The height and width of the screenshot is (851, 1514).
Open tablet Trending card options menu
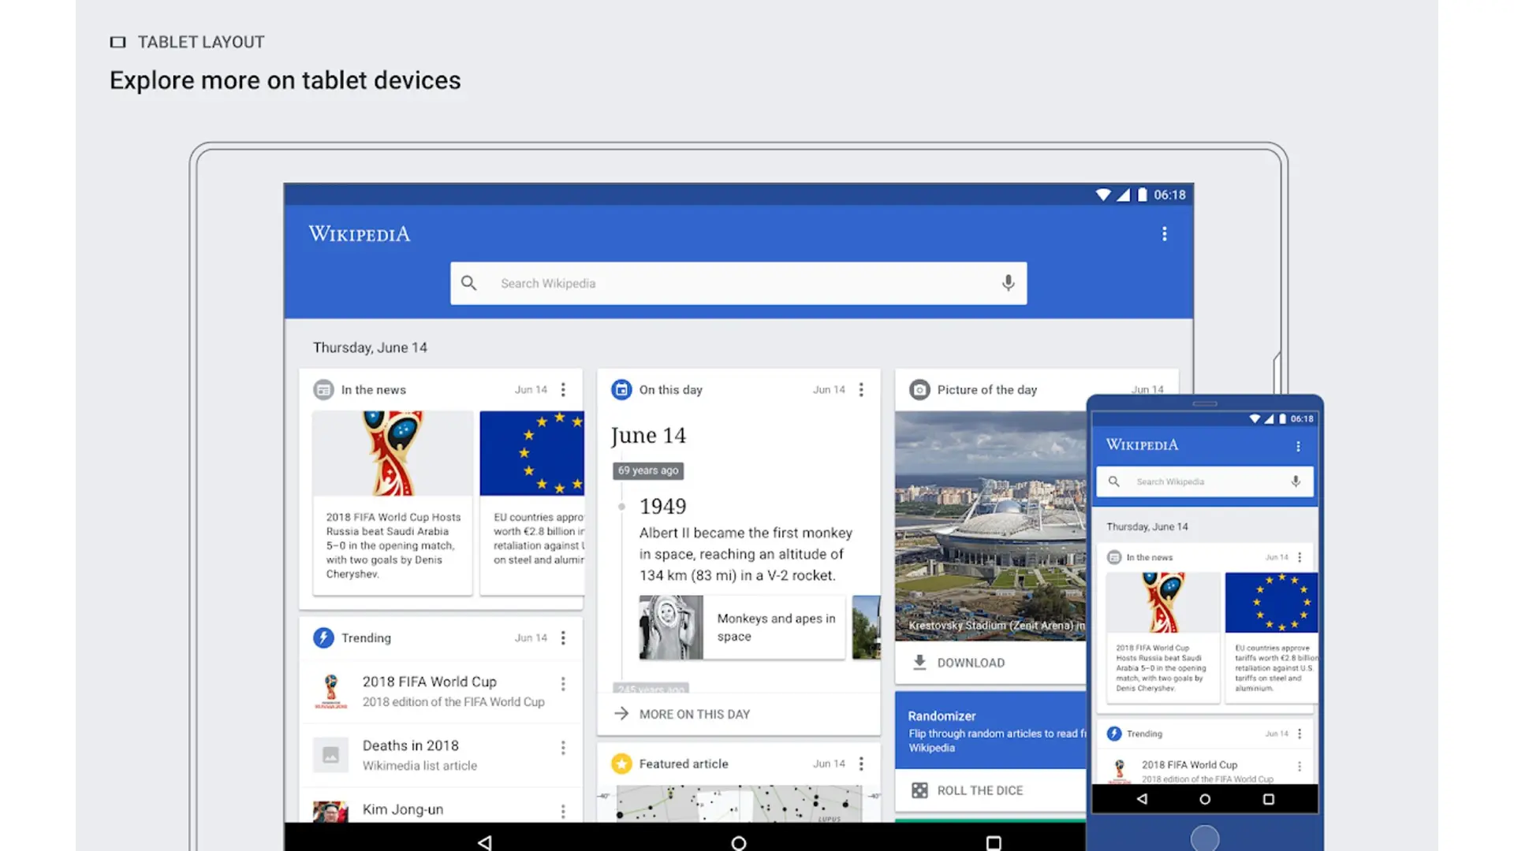click(563, 637)
